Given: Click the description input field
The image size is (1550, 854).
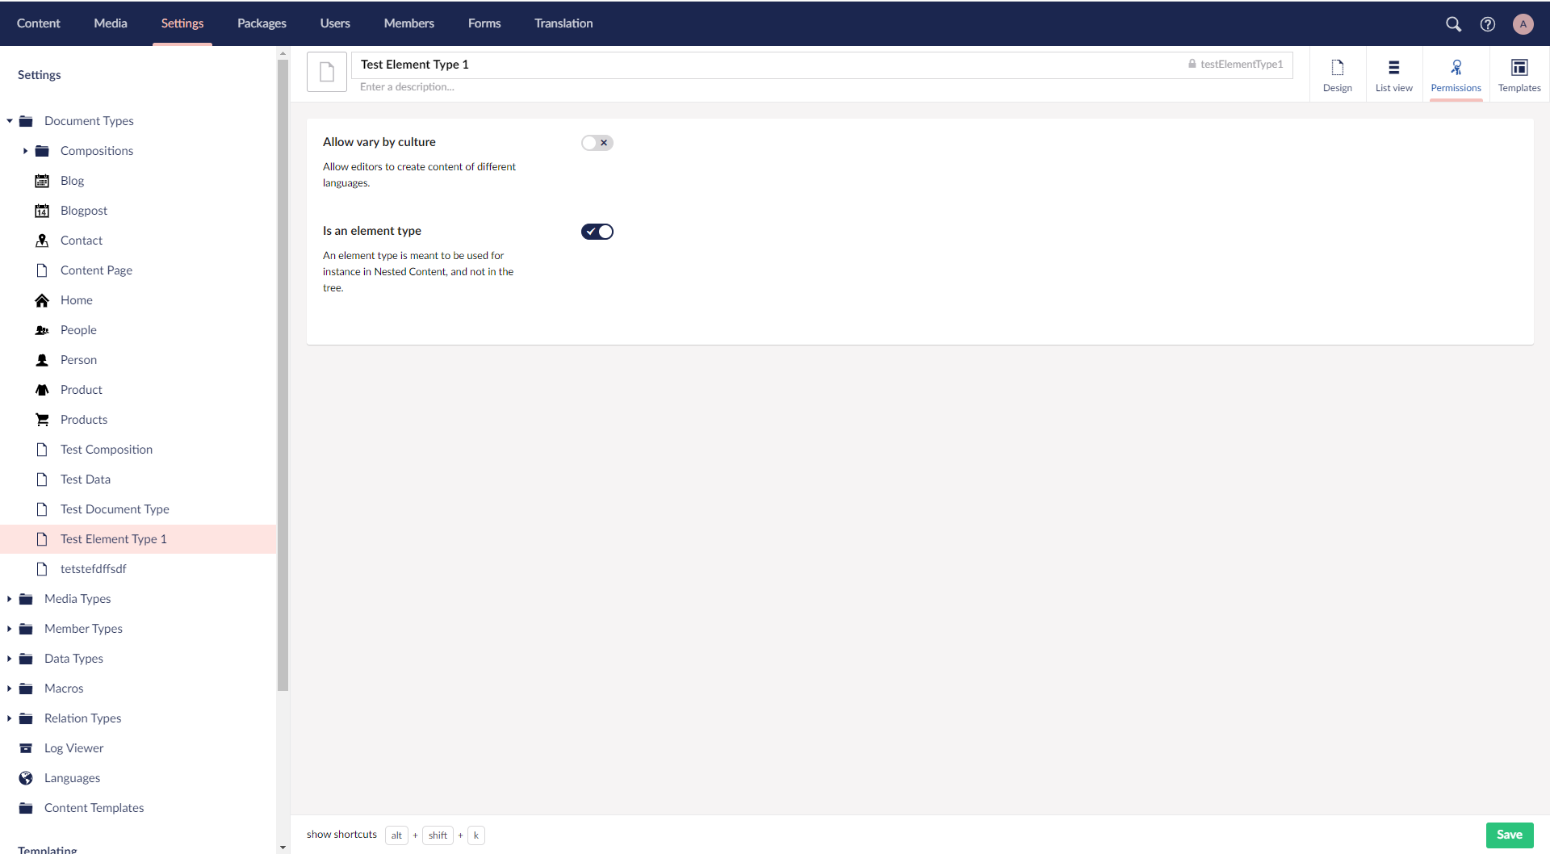Looking at the screenshot, I should point(822,87).
